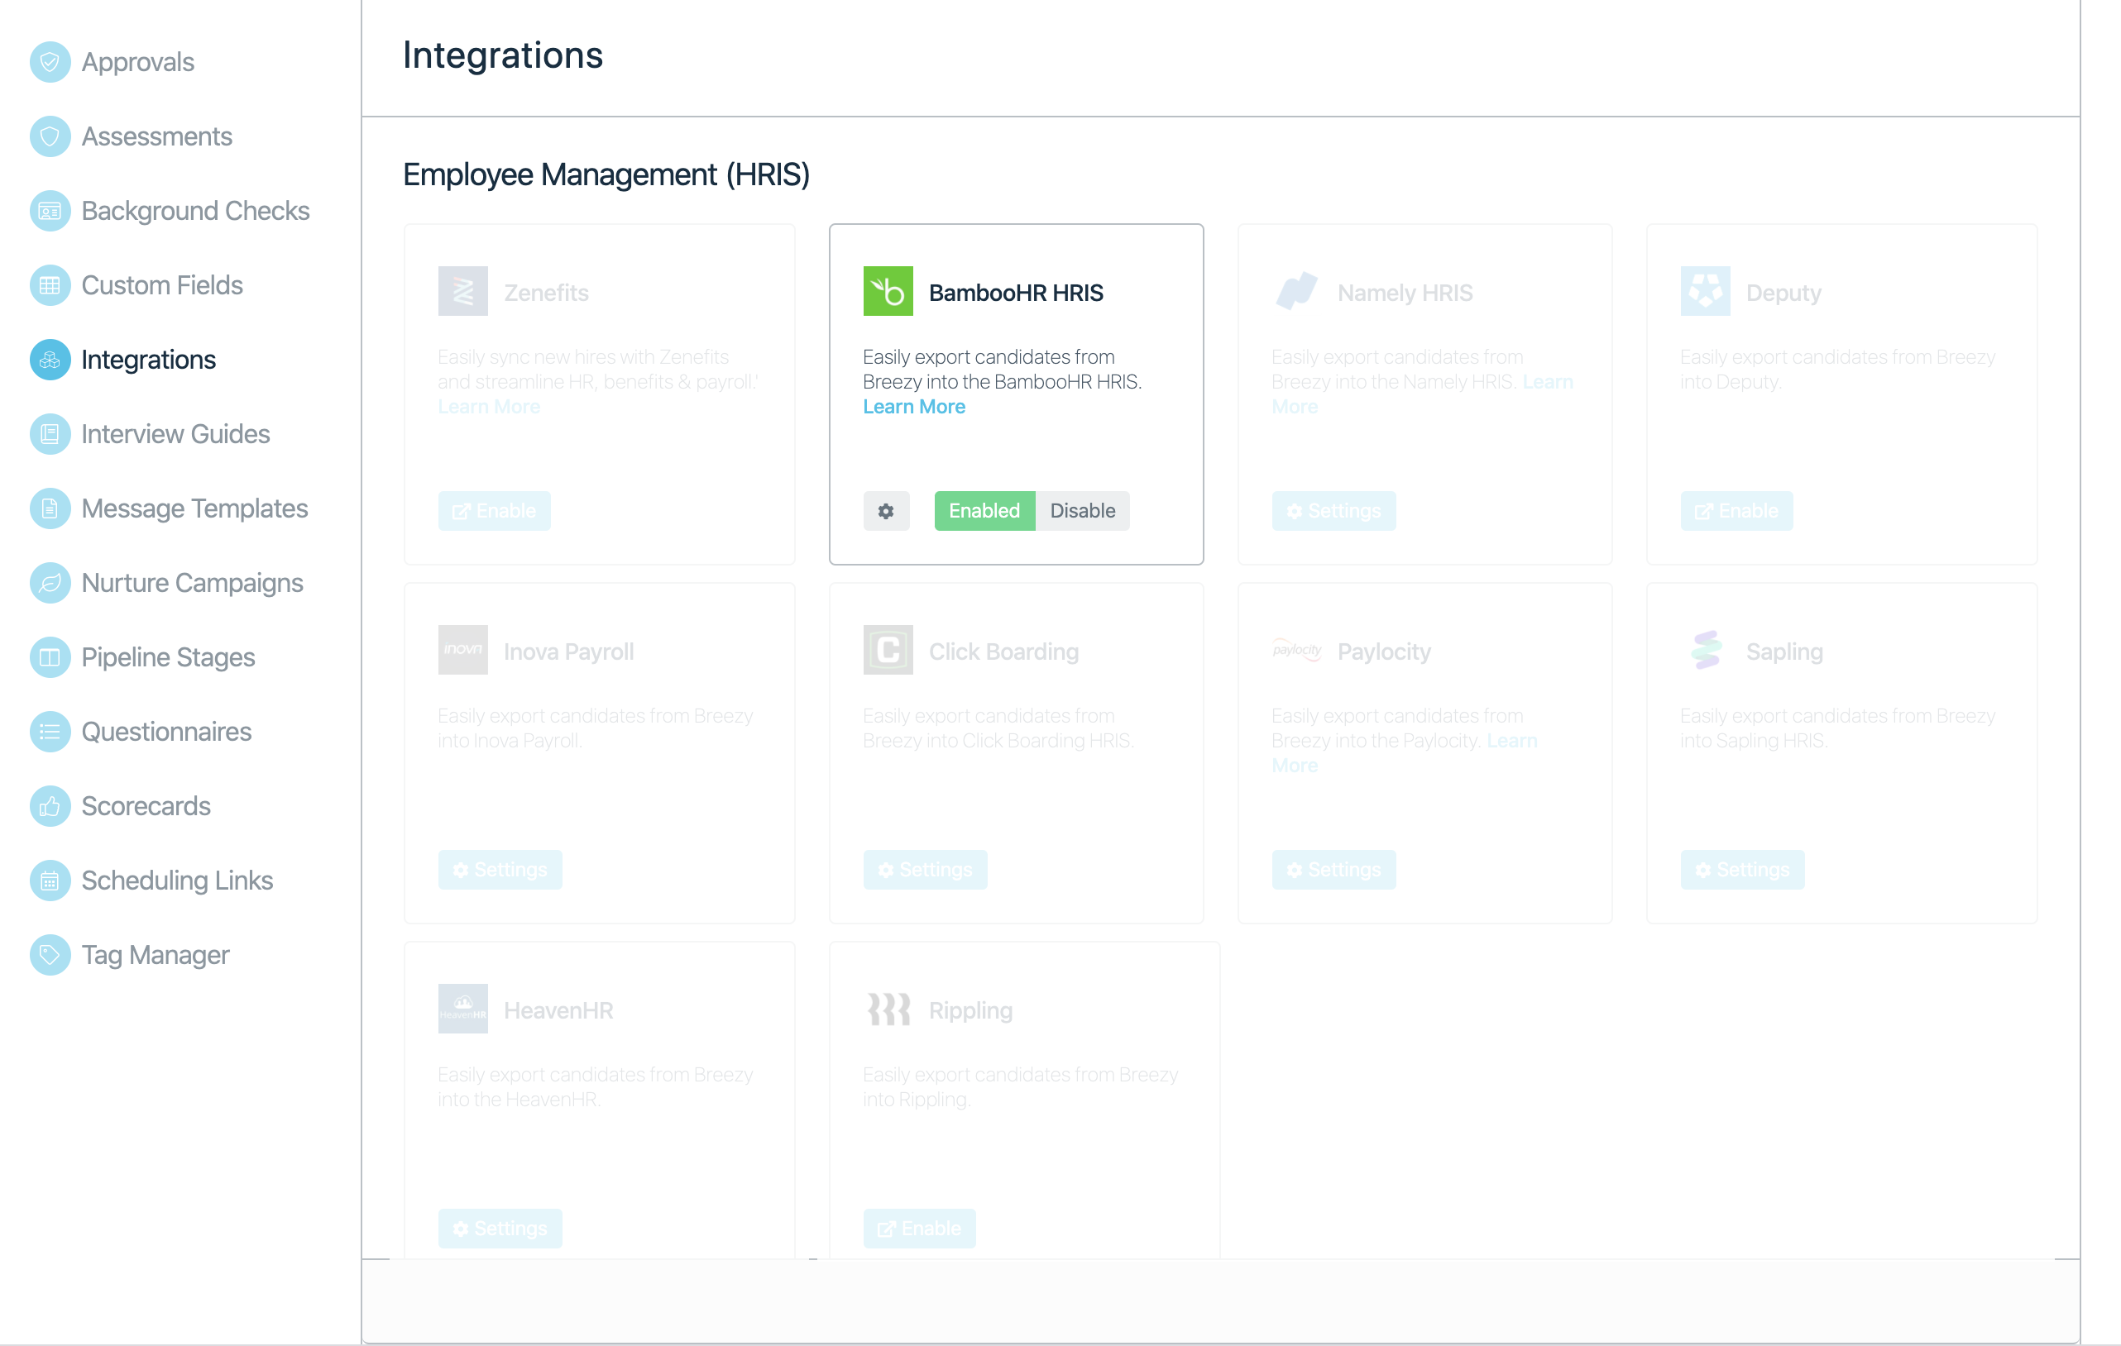Image resolution: width=2121 pixels, height=1346 pixels.
Task: Click the green Enabled toggle for BambooHR
Action: pos(984,511)
